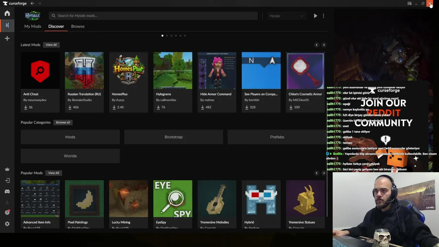The image size is (439, 247).
Task: Open the Hytale profile dropdown
Action: (x=286, y=16)
